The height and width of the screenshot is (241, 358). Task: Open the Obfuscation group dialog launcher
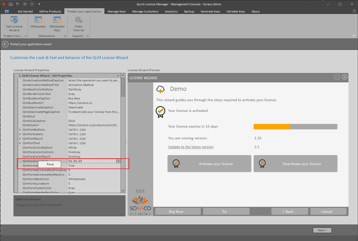click(x=65, y=36)
